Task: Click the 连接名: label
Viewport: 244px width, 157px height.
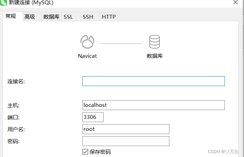Action: tap(16, 81)
